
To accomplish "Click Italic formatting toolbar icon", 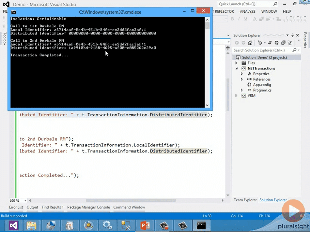I will tap(239, 19).
